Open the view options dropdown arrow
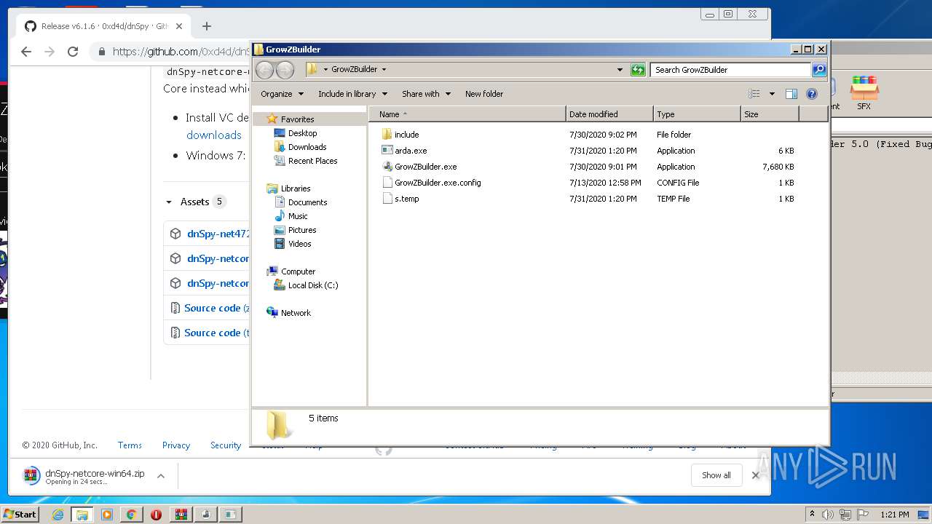This screenshot has width=932, height=524. (x=772, y=94)
